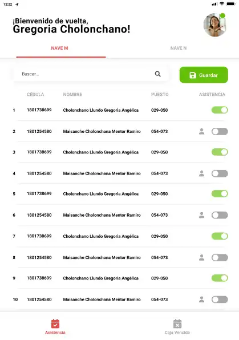Disable attendance toggle for row 1
The image size is (239, 340).
pyautogui.click(x=220, y=110)
